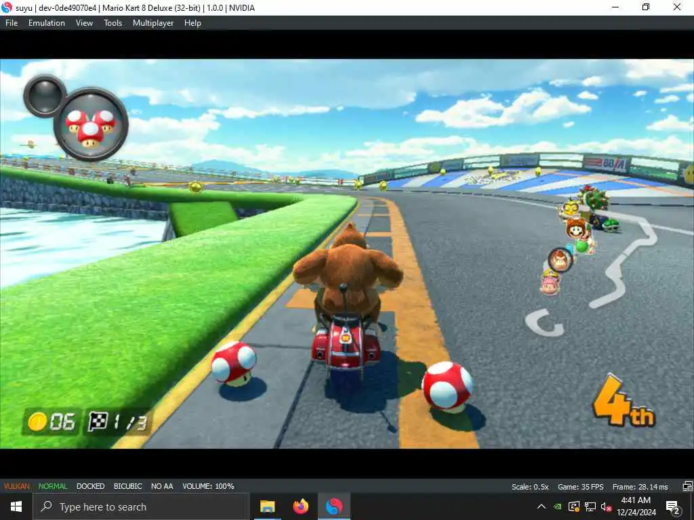Switch the DOCKED mode status button
Image resolution: width=694 pixels, height=520 pixels.
[90, 486]
